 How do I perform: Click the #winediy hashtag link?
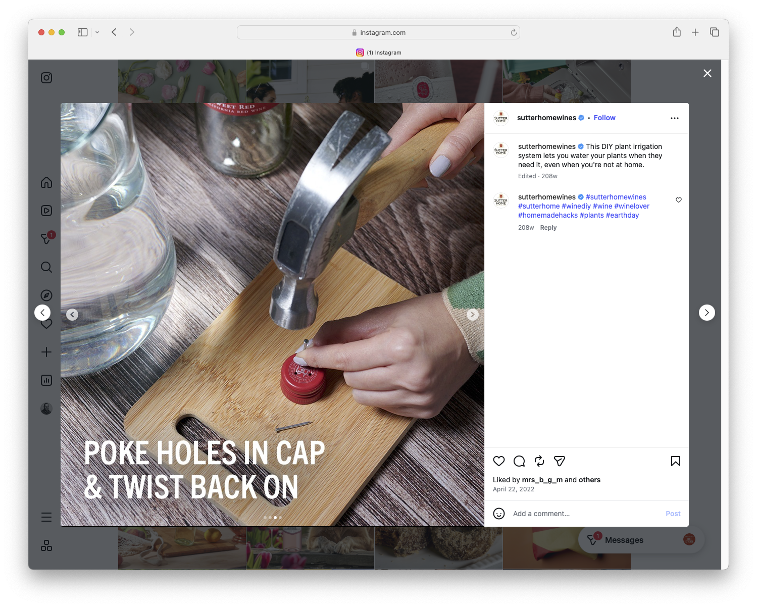pos(576,206)
